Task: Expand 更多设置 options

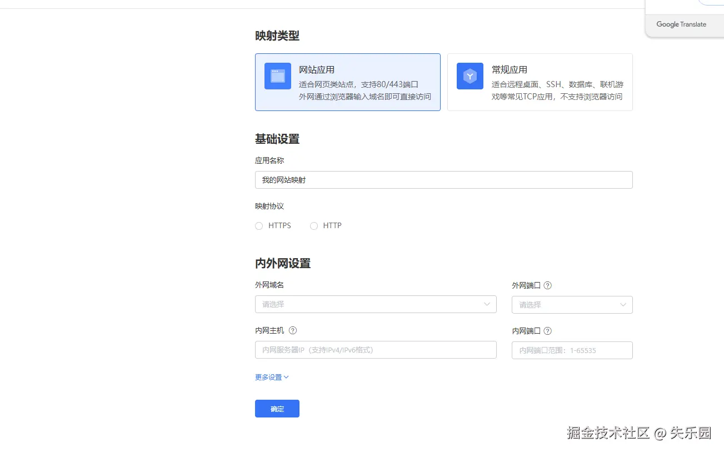Action: 272,377
